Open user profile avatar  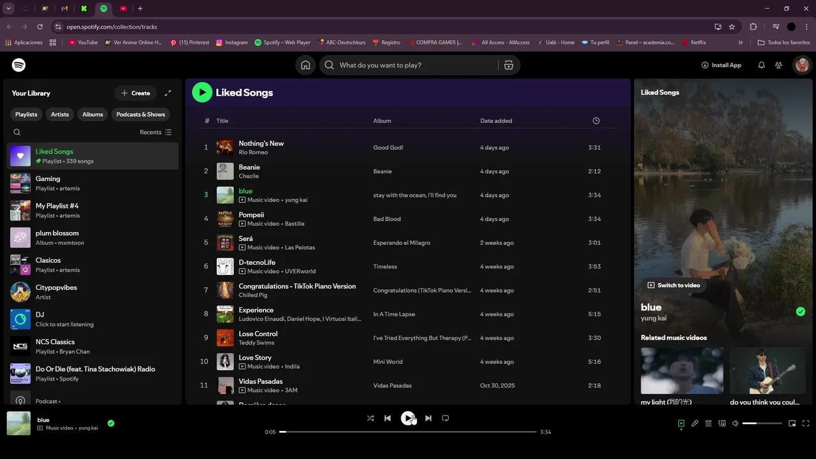click(x=802, y=65)
